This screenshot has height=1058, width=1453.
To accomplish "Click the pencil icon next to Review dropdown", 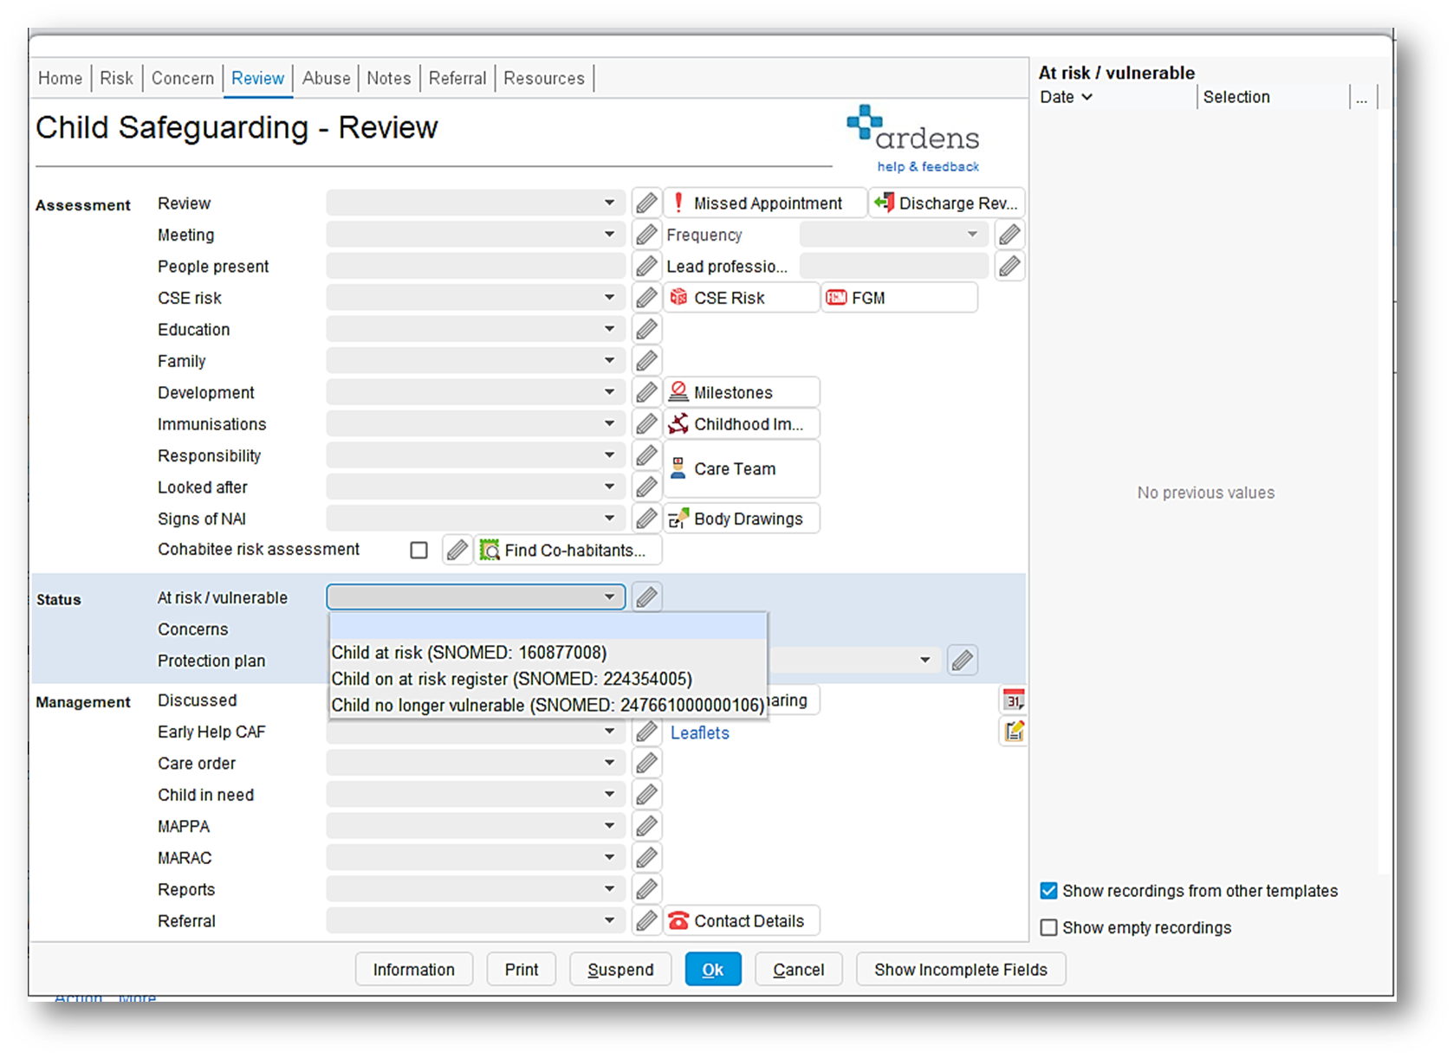I will [x=646, y=203].
